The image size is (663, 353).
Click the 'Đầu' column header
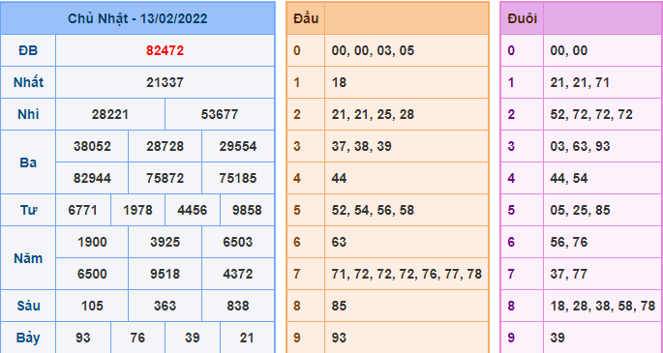(306, 18)
